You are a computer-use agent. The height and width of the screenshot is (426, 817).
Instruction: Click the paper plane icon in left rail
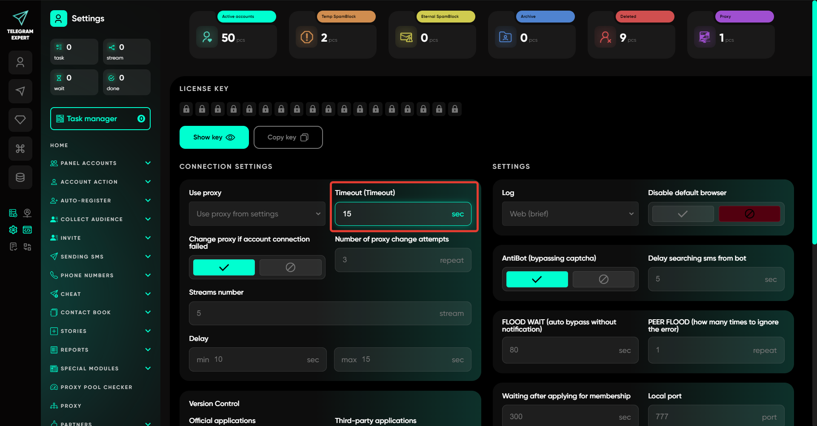pos(20,91)
